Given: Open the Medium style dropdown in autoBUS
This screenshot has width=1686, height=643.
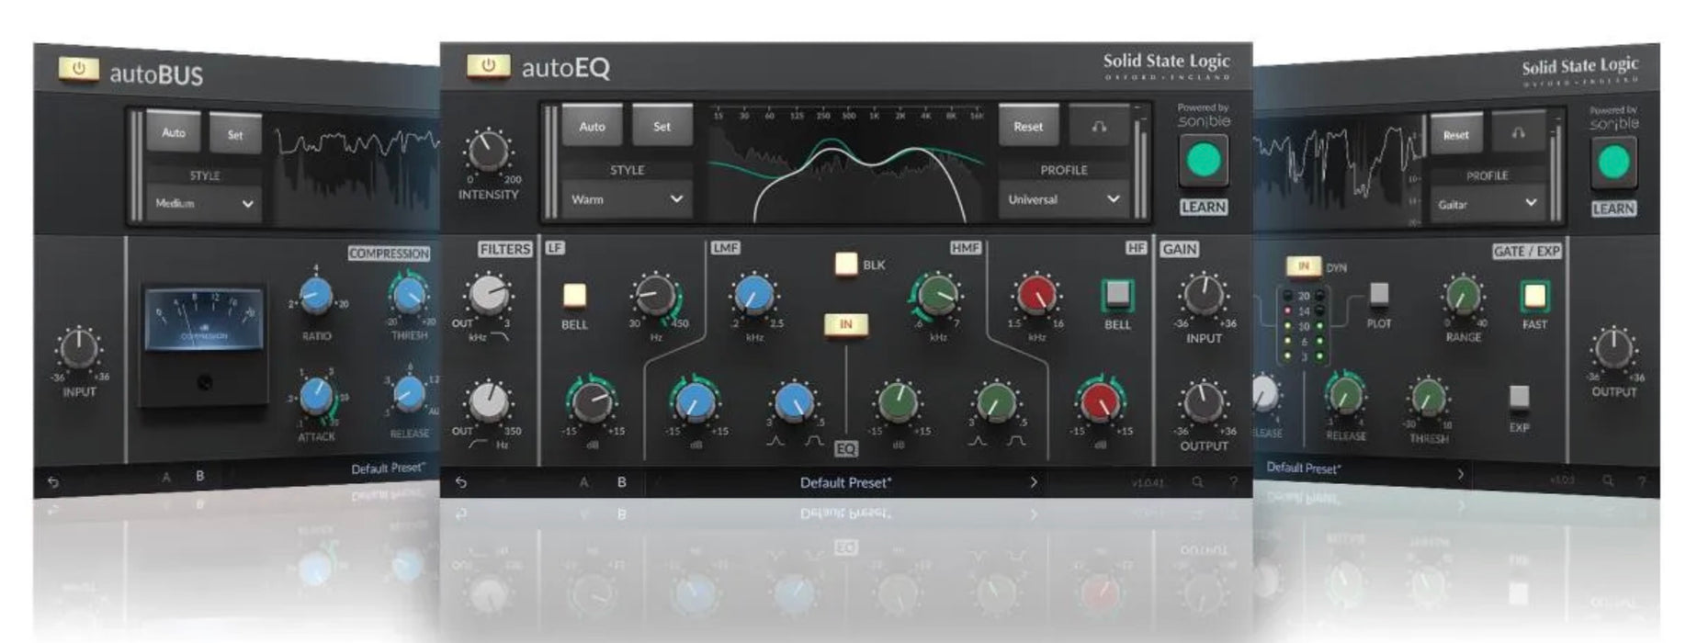Looking at the screenshot, I should 204,204.
